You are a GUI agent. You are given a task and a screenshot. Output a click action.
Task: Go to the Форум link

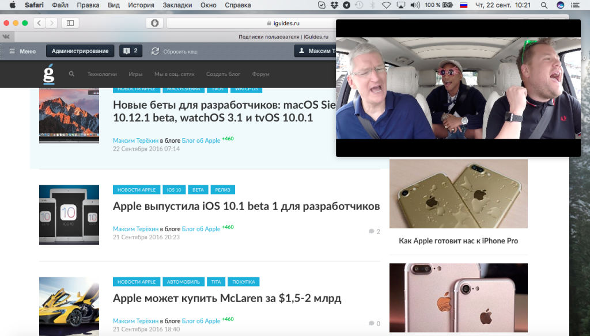click(261, 74)
